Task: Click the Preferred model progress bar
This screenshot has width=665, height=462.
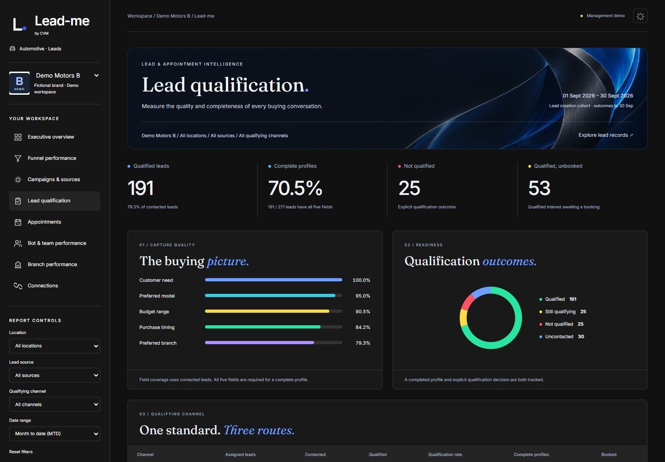Action: click(x=273, y=296)
